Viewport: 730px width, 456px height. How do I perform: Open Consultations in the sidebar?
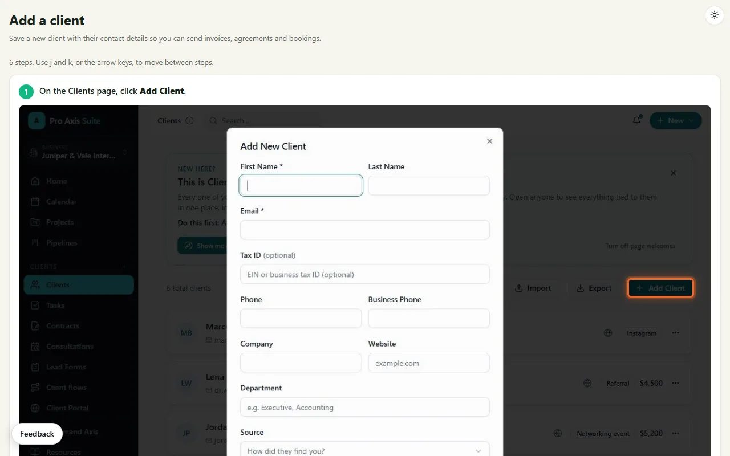(79, 347)
